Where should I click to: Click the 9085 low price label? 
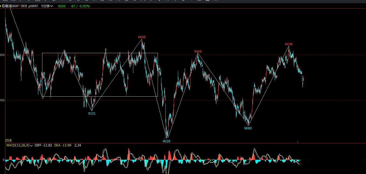pyautogui.click(x=248, y=128)
